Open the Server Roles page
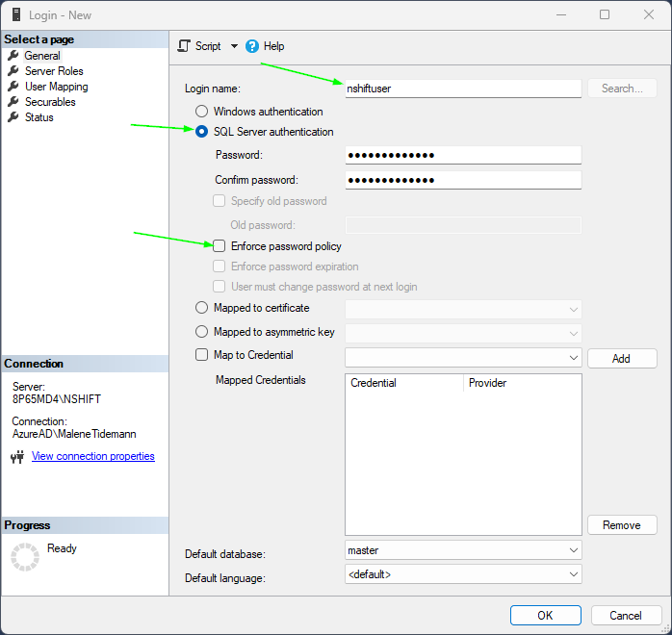Viewport: 672px width, 635px height. [54, 71]
